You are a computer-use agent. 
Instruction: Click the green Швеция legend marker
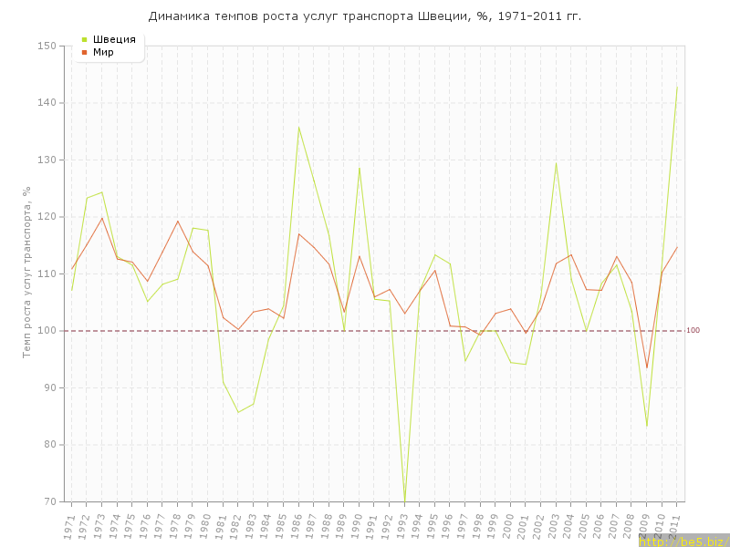tap(85, 39)
